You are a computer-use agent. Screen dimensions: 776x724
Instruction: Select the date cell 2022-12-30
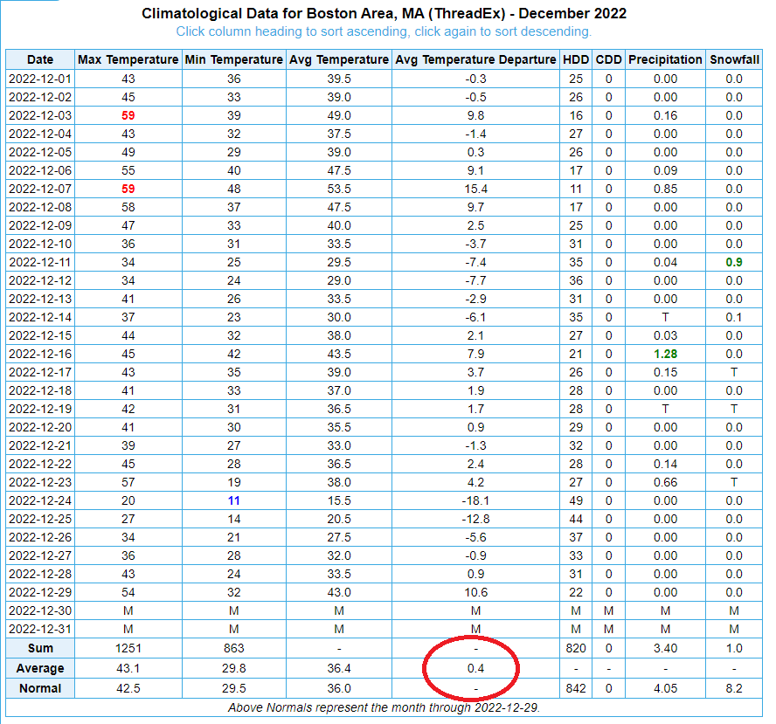(x=40, y=610)
